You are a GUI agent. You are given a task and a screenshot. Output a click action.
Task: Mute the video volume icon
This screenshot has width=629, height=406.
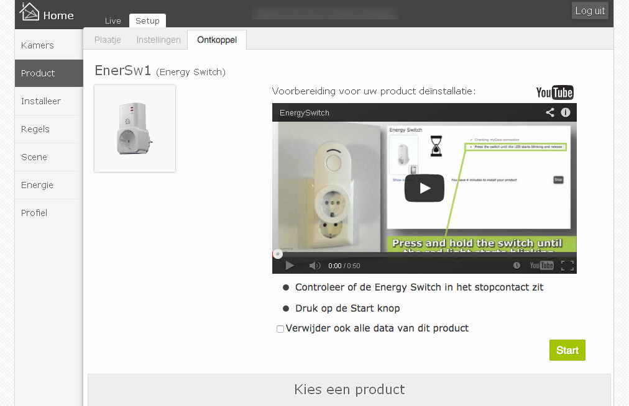(x=314, y=265)
